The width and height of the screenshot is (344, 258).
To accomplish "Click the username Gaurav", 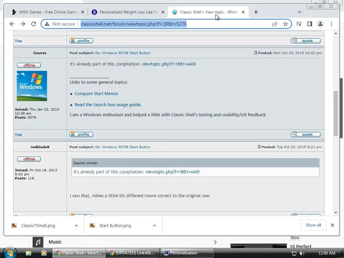I will [40, 53].
